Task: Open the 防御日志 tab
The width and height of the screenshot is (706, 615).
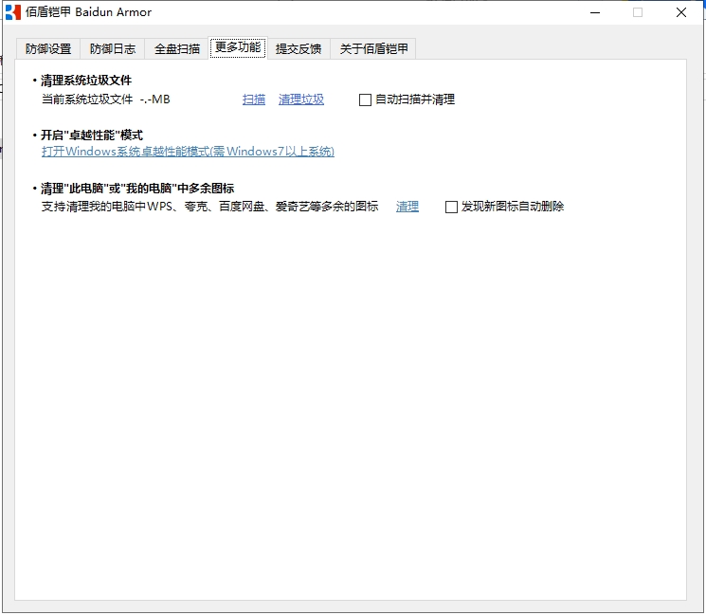Action: pyautogui.click(x=113, y=49)
